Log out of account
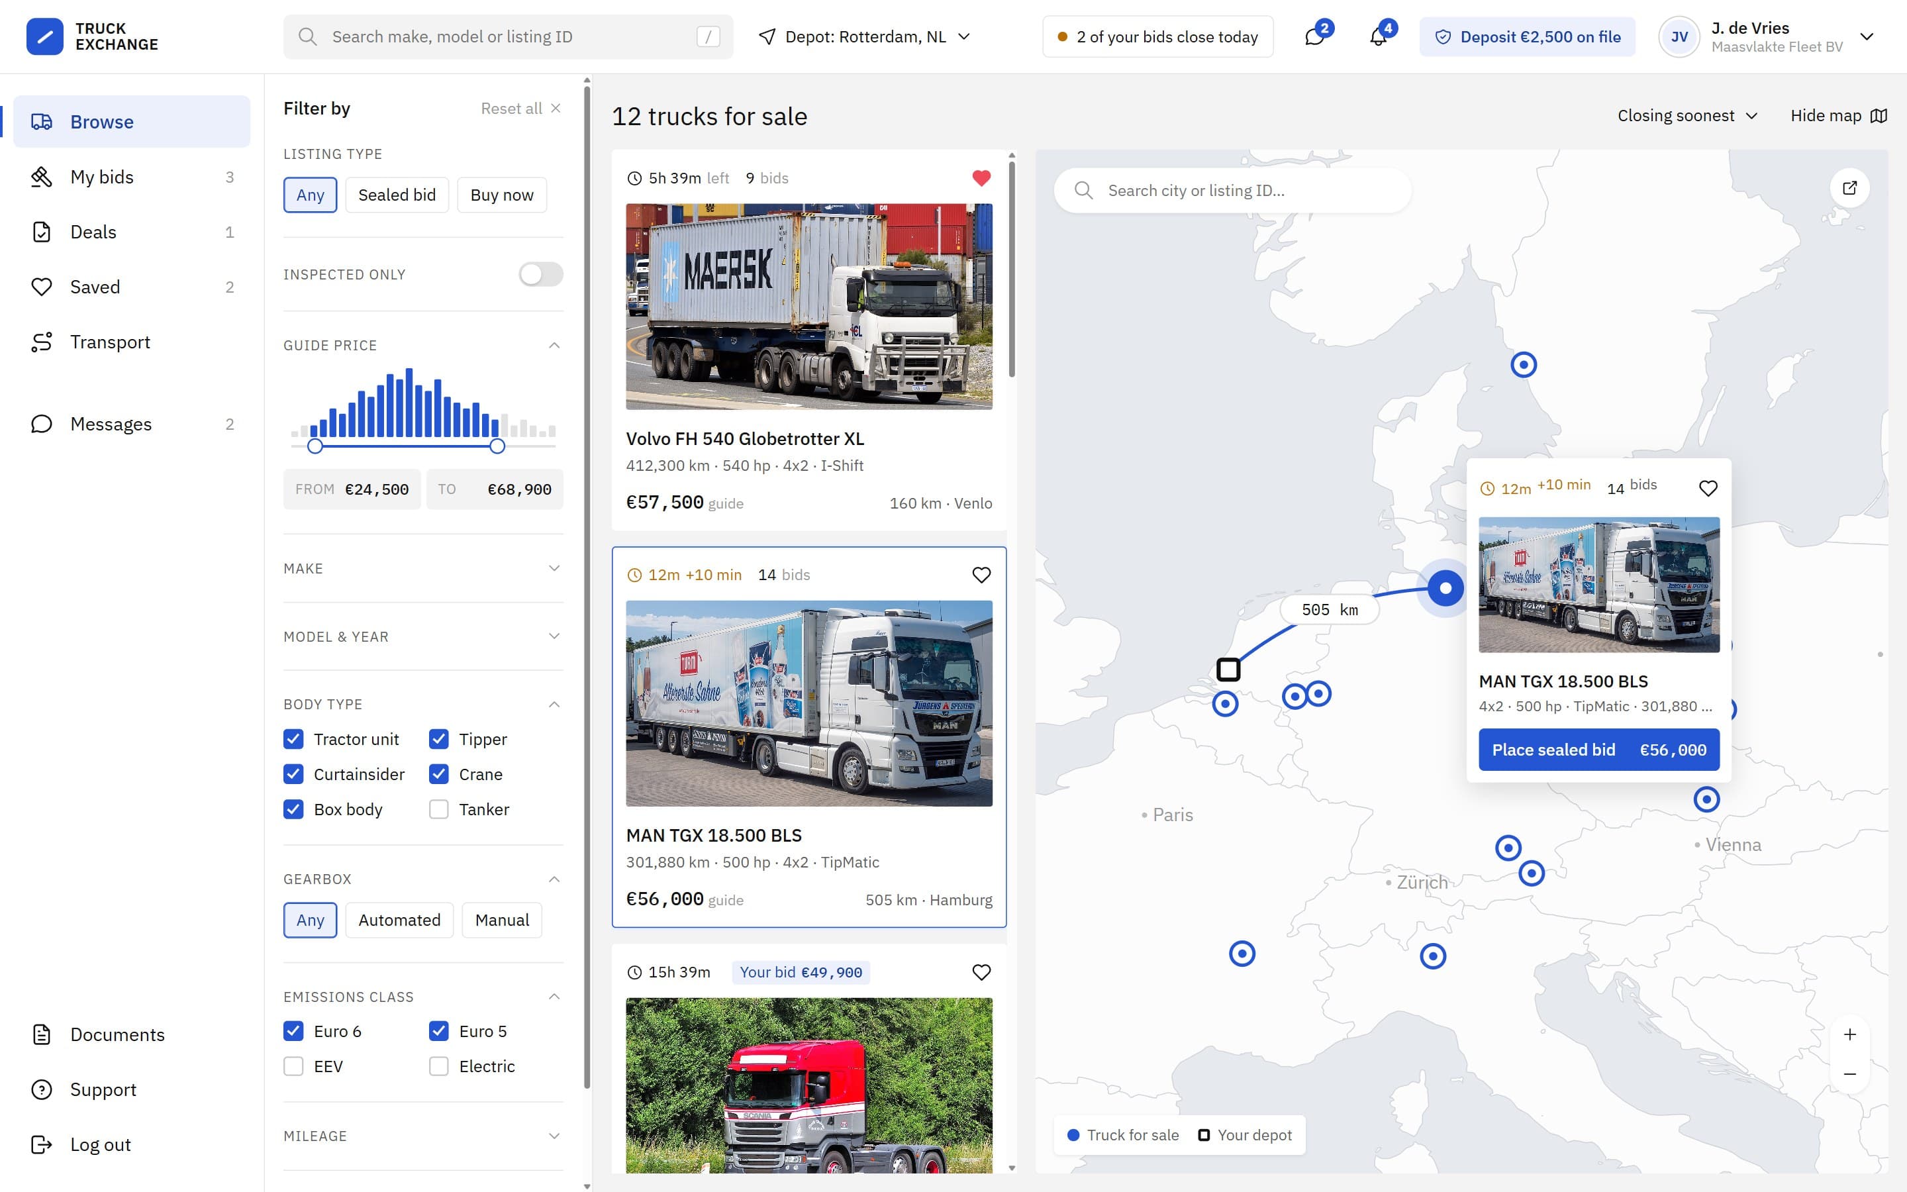 (x=132, y=1145)
